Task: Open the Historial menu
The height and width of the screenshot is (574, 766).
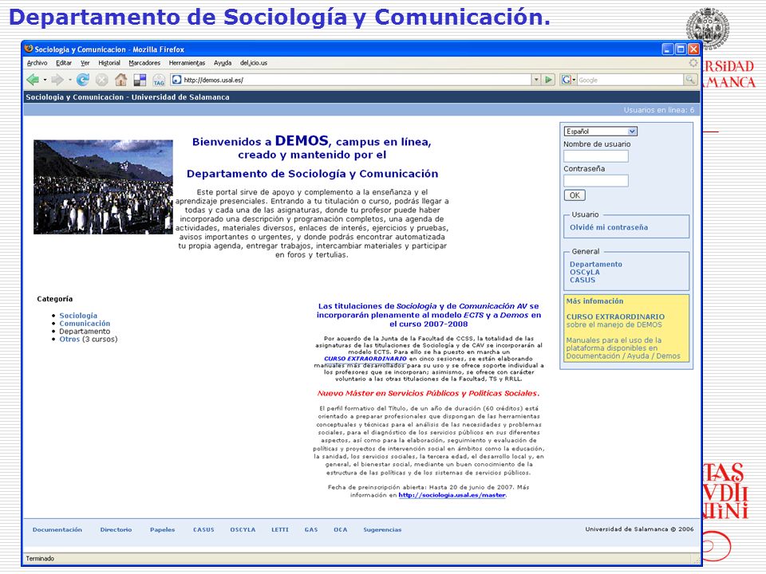Action: click(x=109, y=63)
